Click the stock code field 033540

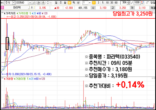[22, 3]
